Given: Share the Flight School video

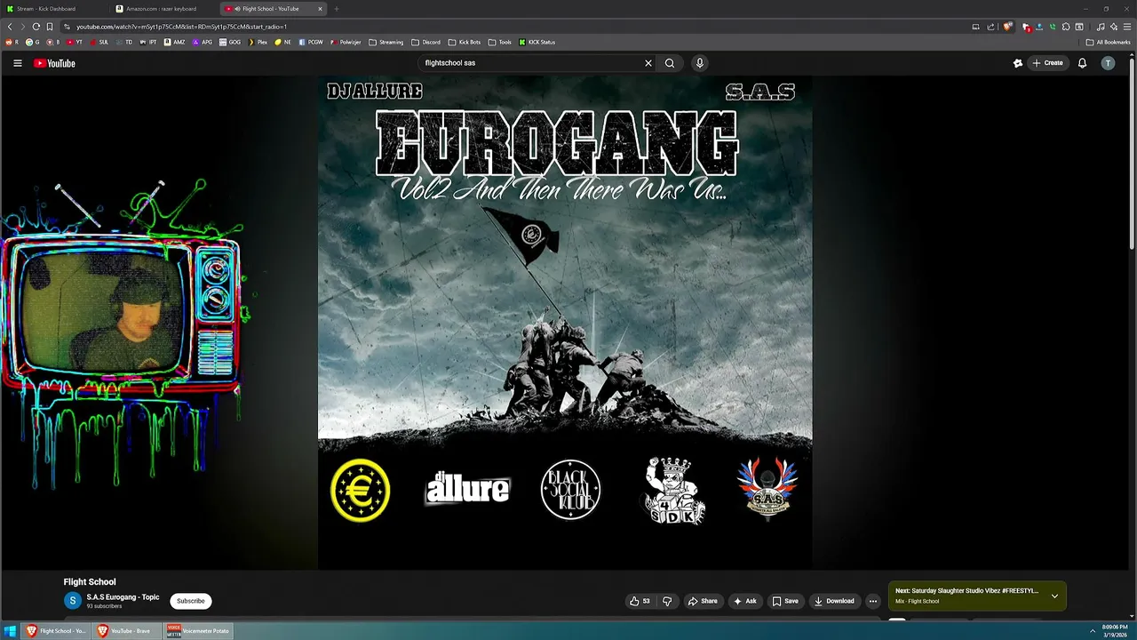Looking at the screenshot, I should coord(703,601).
